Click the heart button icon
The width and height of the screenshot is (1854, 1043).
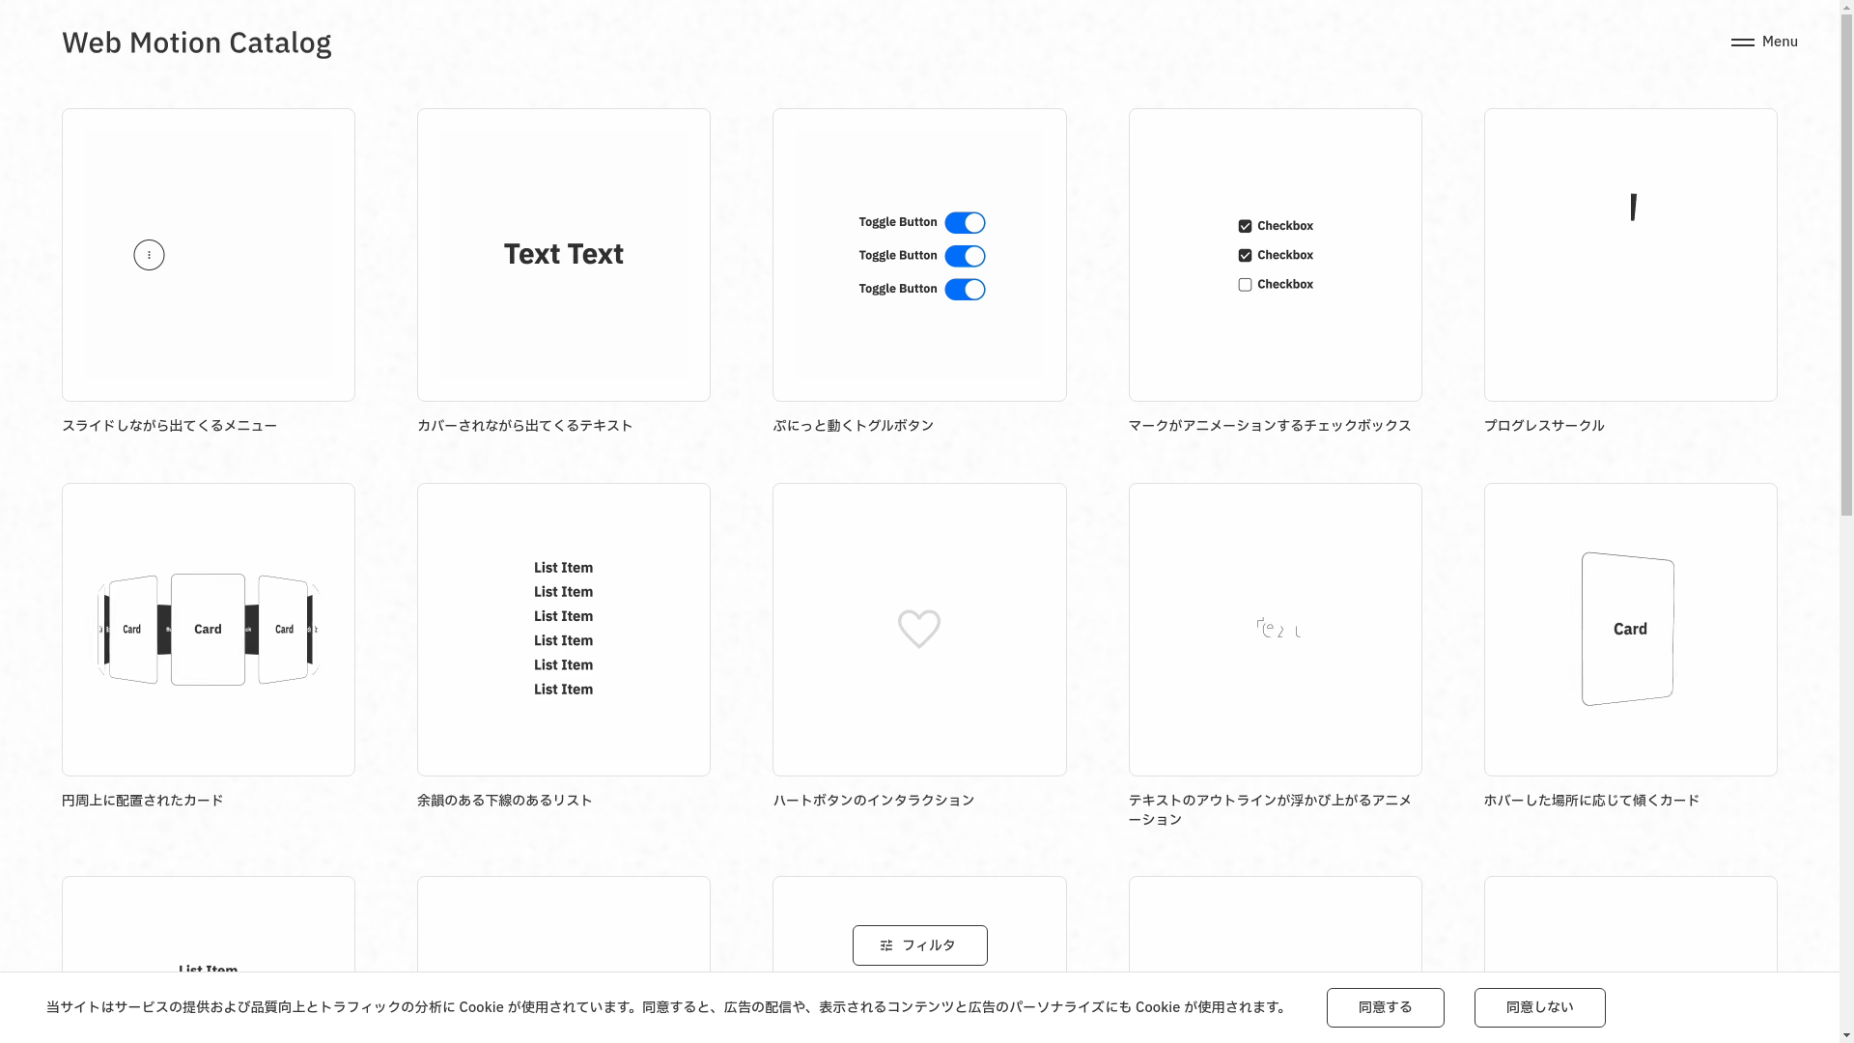click(919, 629)
